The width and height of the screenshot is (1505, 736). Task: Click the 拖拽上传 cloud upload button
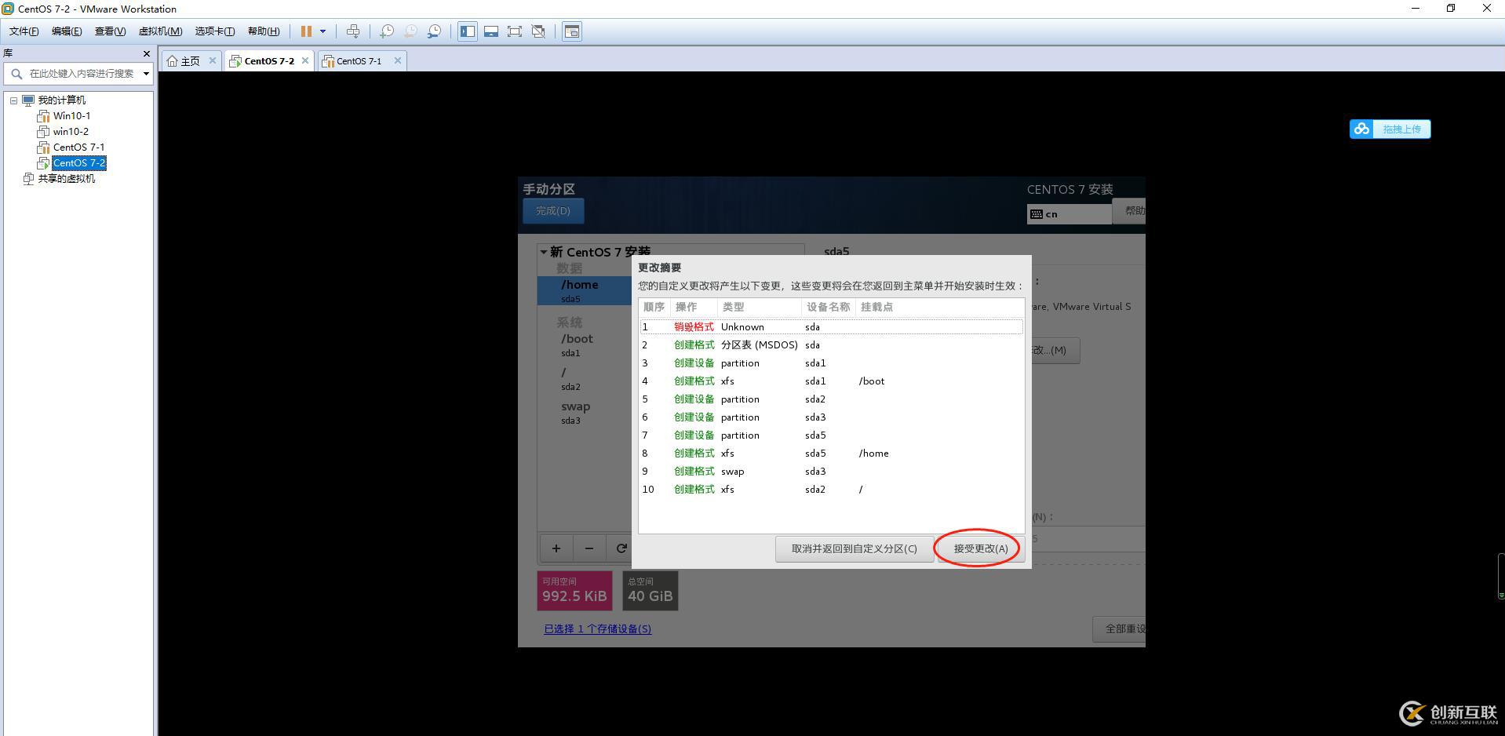pyautogui.click(x=1390, y=129)
